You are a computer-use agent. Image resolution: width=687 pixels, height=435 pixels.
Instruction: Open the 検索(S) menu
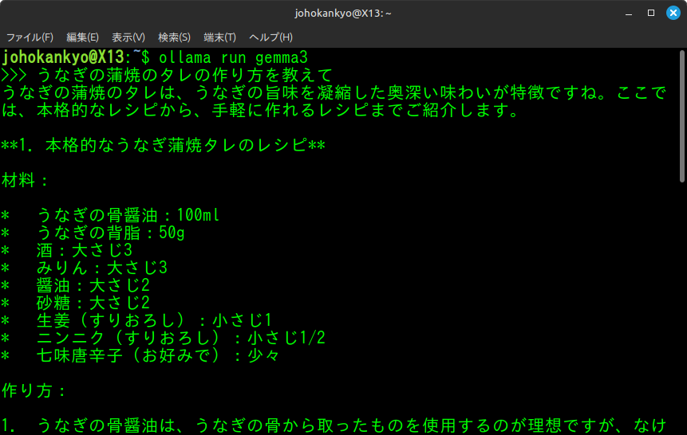174,37
